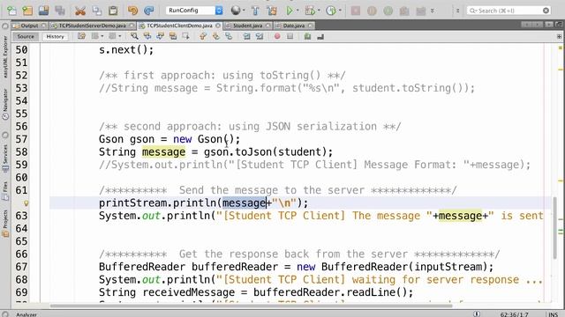Open the document list dropdown arrow

coord(549,25)
